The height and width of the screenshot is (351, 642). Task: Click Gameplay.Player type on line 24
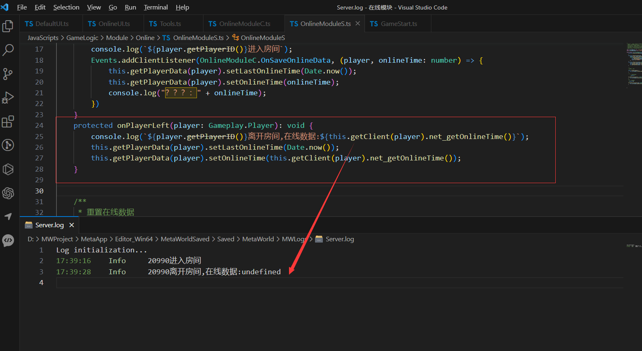pyautogui.click(x=241, y=125)
